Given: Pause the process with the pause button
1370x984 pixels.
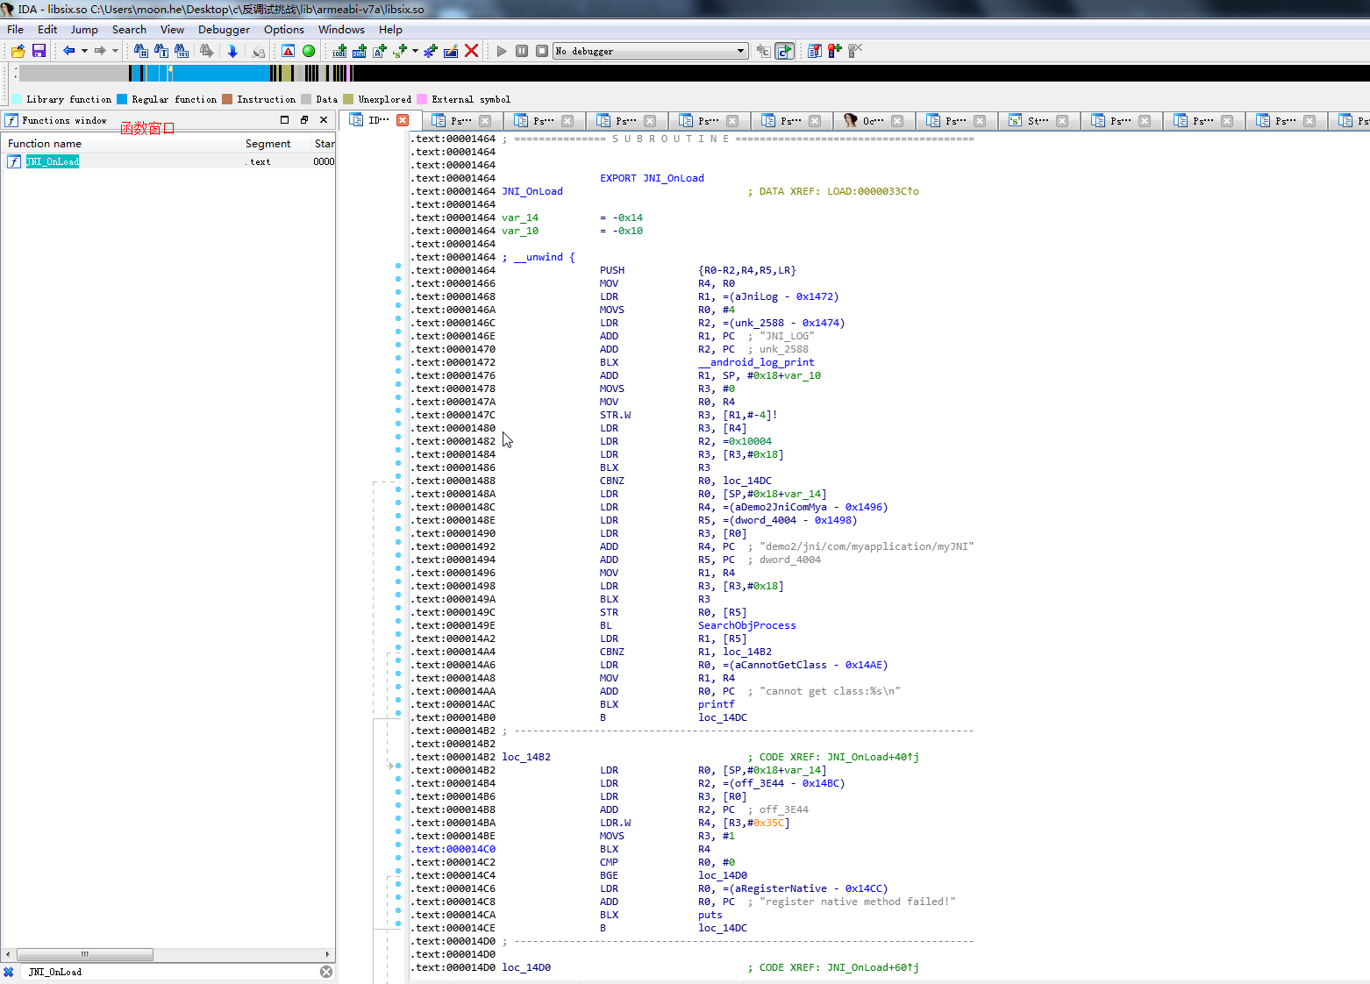Looking at the screenshot, I should [x=522, y=51].
